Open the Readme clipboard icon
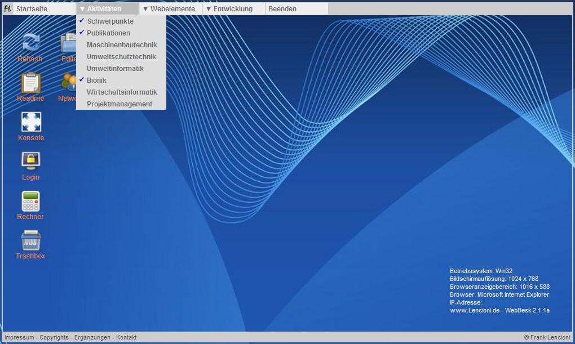 (x=30, y=83)
